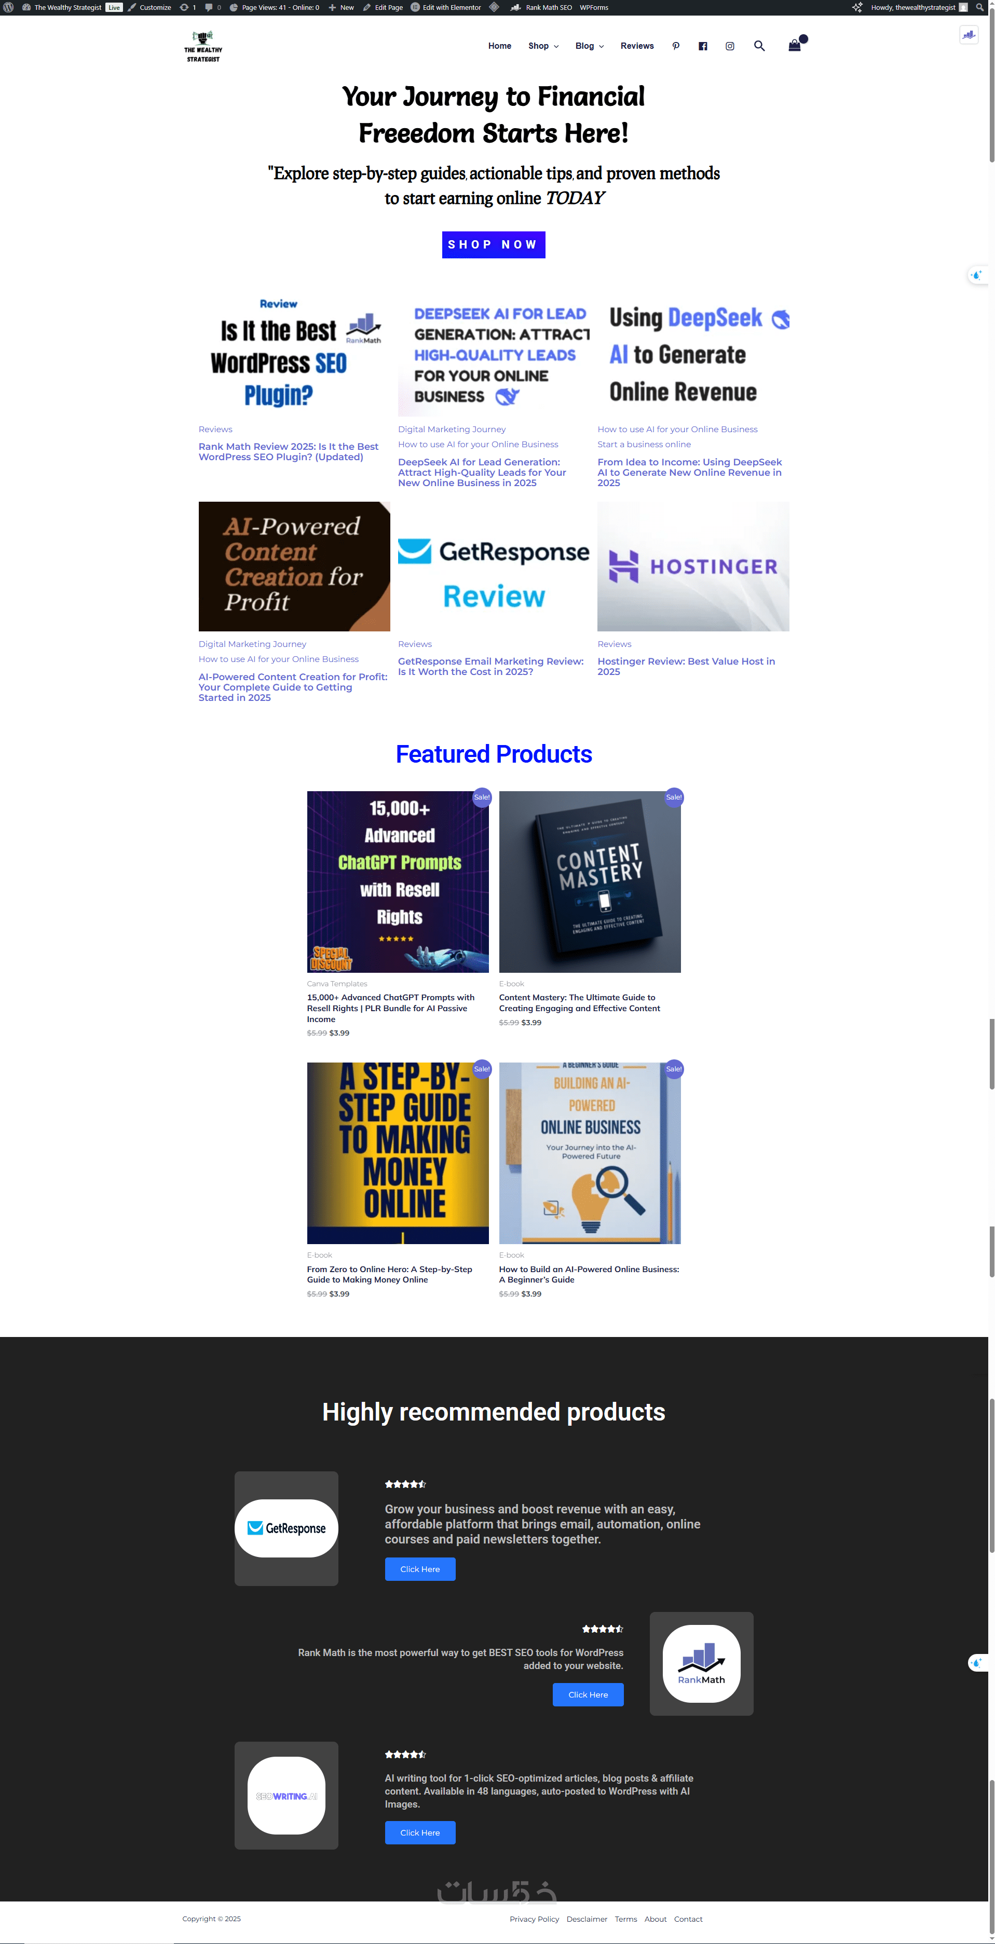Image resolution: width=995 pixels, height=1944 pixels.
Task: Expand the Blog dropdown menu
Action: click(x=590, y=46)
